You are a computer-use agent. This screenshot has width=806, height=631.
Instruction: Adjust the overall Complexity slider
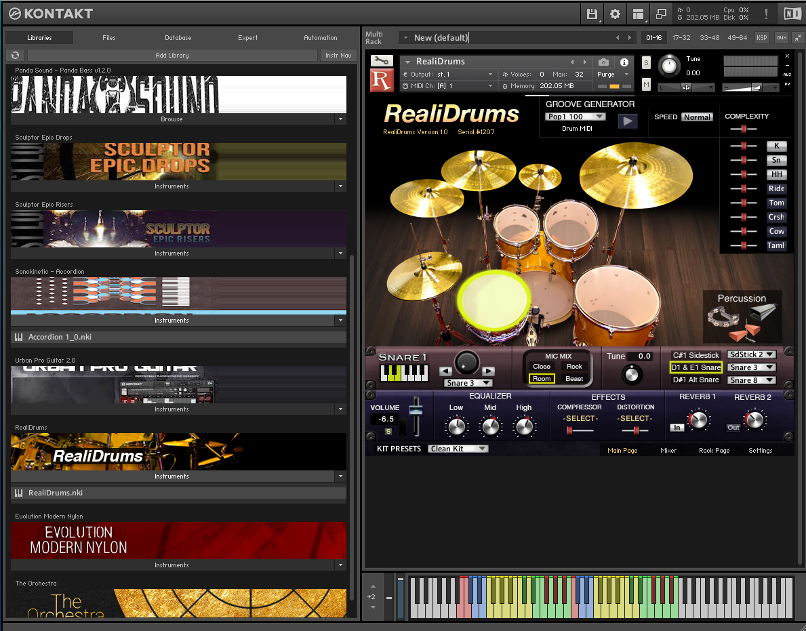pyautogui.click(x=743, y=129)
